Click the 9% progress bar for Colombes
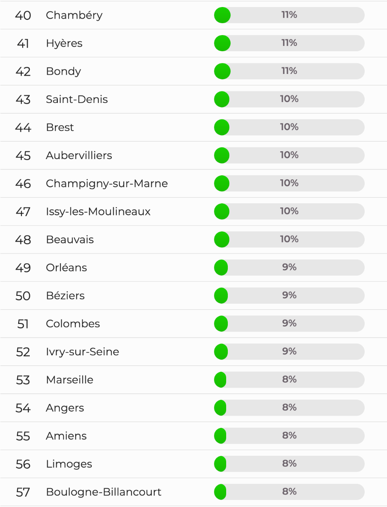Screen dimensions: 387x507 (289, 324)
